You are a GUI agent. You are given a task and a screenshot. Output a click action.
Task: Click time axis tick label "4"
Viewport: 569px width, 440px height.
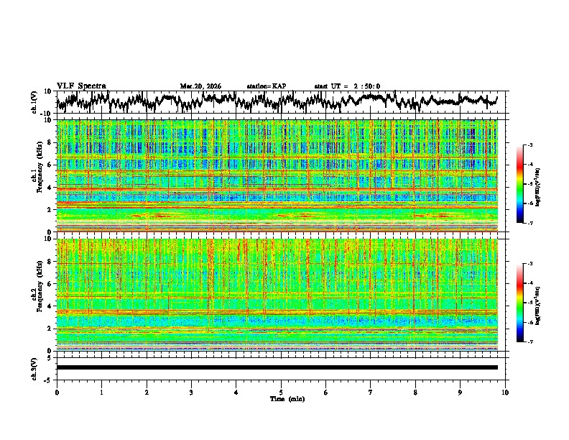[236, 393]
